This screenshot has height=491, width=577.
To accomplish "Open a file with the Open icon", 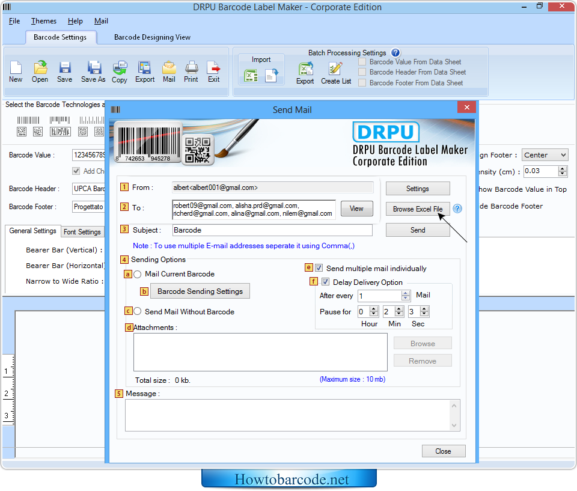I will coord(40,72).
